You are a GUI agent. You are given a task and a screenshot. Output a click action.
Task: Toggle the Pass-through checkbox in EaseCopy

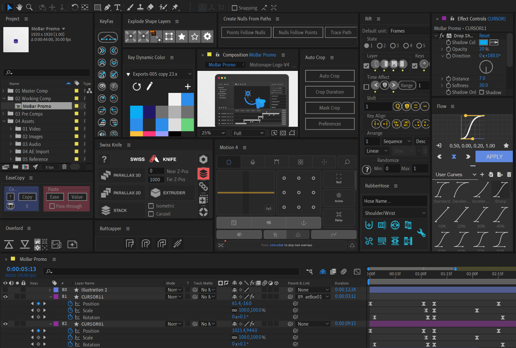tap(52, 206)
